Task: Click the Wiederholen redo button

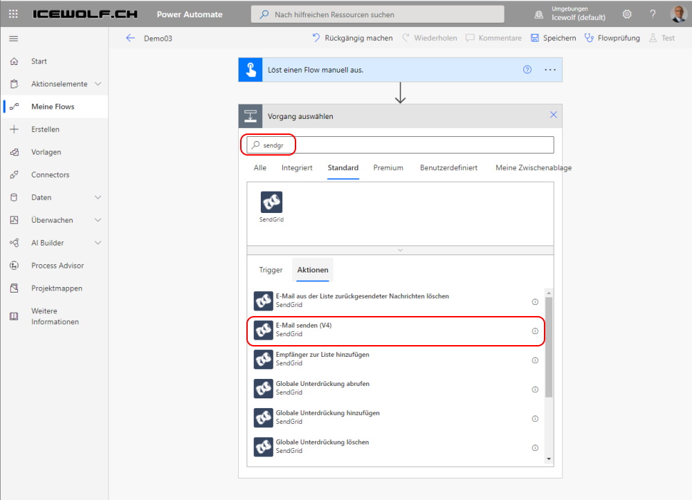Action: [430, 38]
